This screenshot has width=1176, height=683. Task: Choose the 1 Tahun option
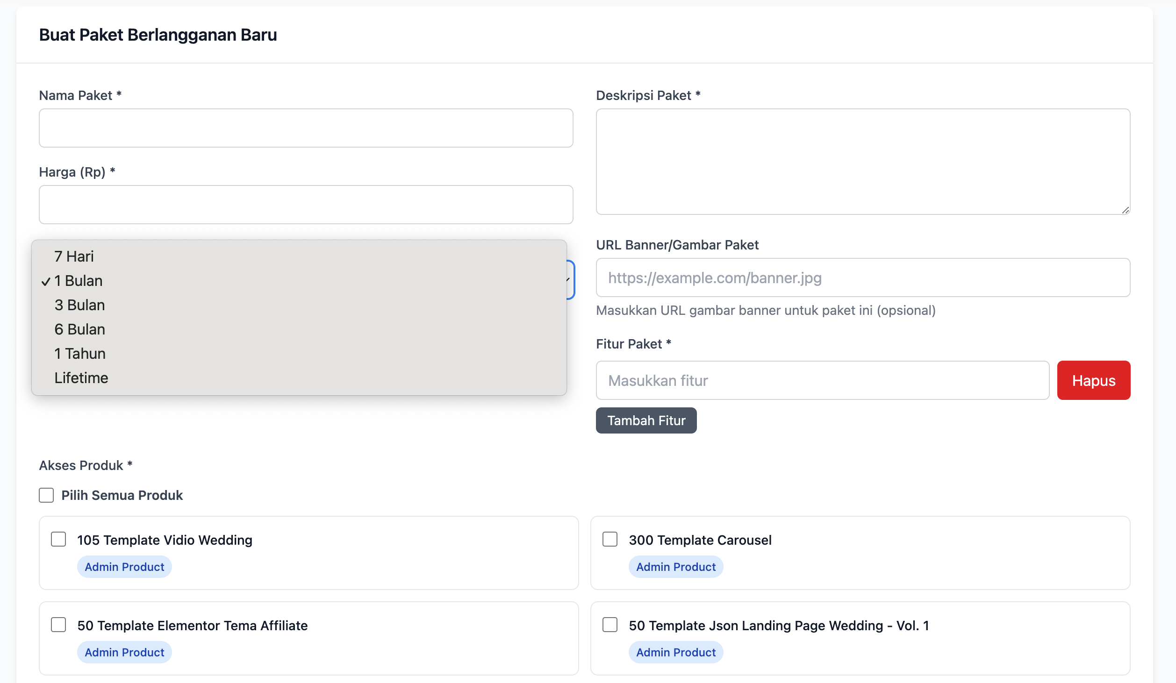pos(79,354)
